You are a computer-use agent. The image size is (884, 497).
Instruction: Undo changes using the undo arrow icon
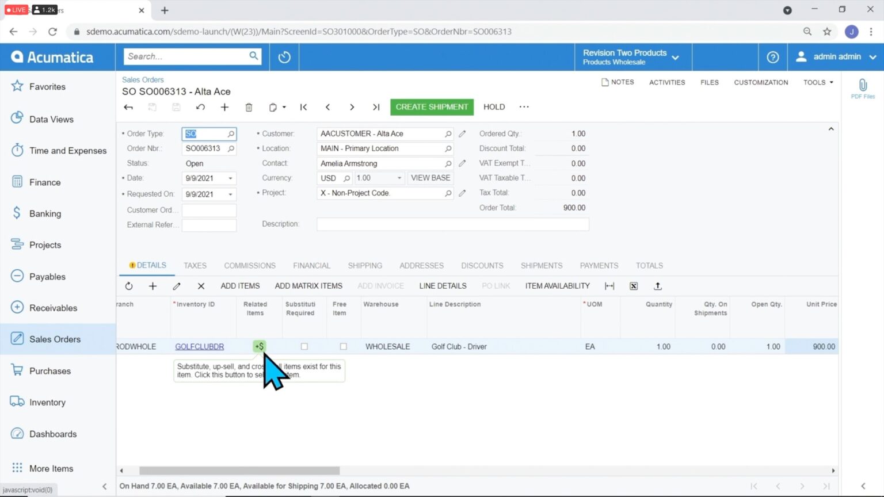[x=200, y=107]
